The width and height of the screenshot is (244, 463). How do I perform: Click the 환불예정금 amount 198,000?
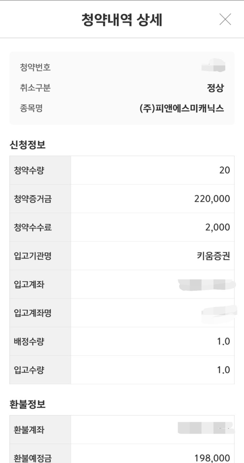212,458
